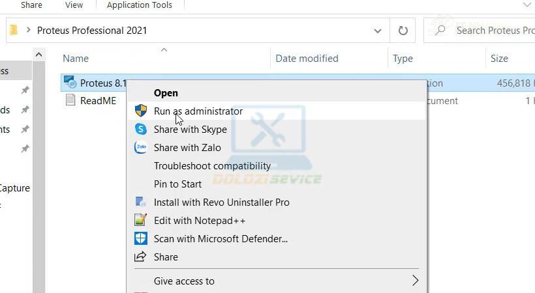Screen dimensions: 535x293
Task: Click the Zalo icon in context menu
Action: point(140,148)
